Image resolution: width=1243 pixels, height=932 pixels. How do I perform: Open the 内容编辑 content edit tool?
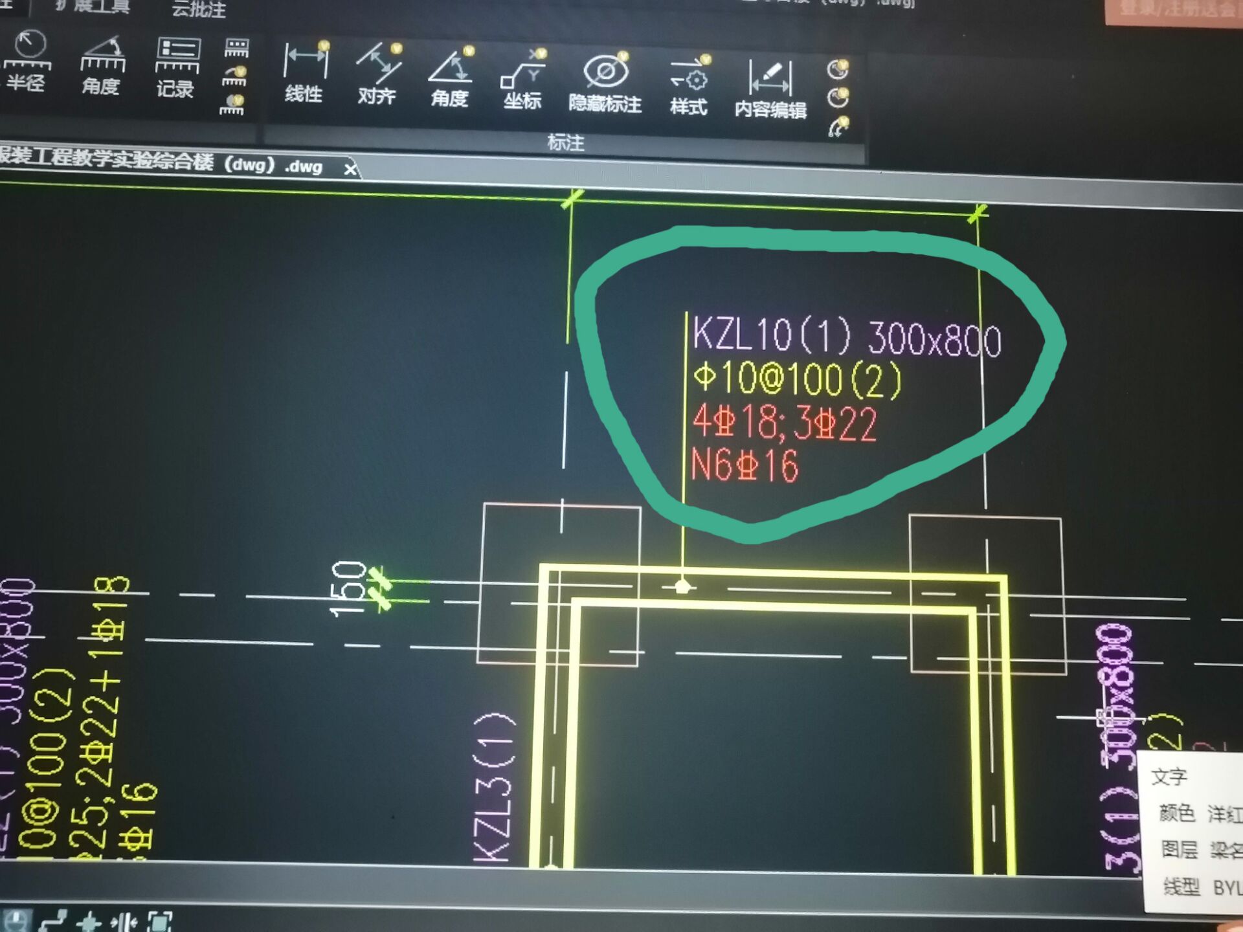point(770,89)
